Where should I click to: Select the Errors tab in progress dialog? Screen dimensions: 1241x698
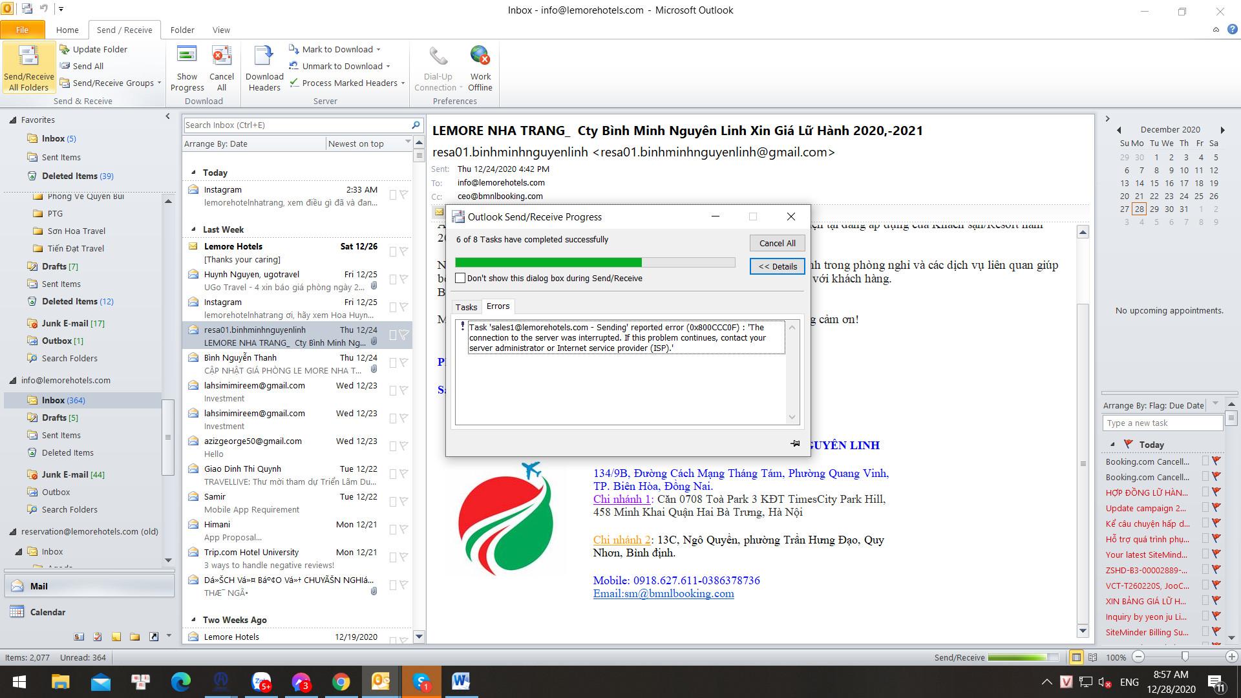[498, 305]
